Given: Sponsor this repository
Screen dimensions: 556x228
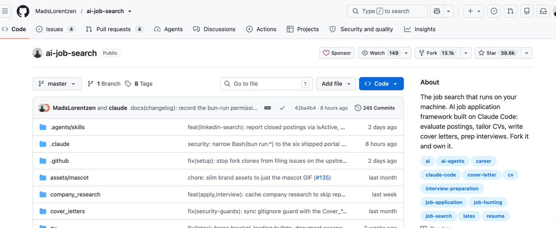Looking at the screenshot, I should 337,53.
